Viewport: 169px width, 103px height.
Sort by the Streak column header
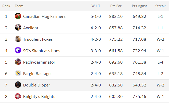(x=160, y=6)
